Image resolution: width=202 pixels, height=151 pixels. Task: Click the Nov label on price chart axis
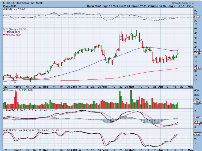click(16, 87)
